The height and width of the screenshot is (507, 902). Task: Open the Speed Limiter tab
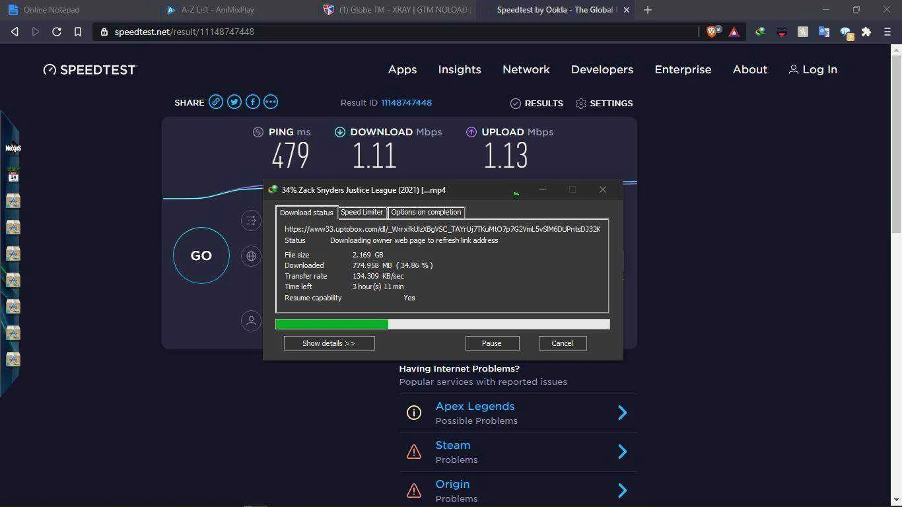point(362,212)
